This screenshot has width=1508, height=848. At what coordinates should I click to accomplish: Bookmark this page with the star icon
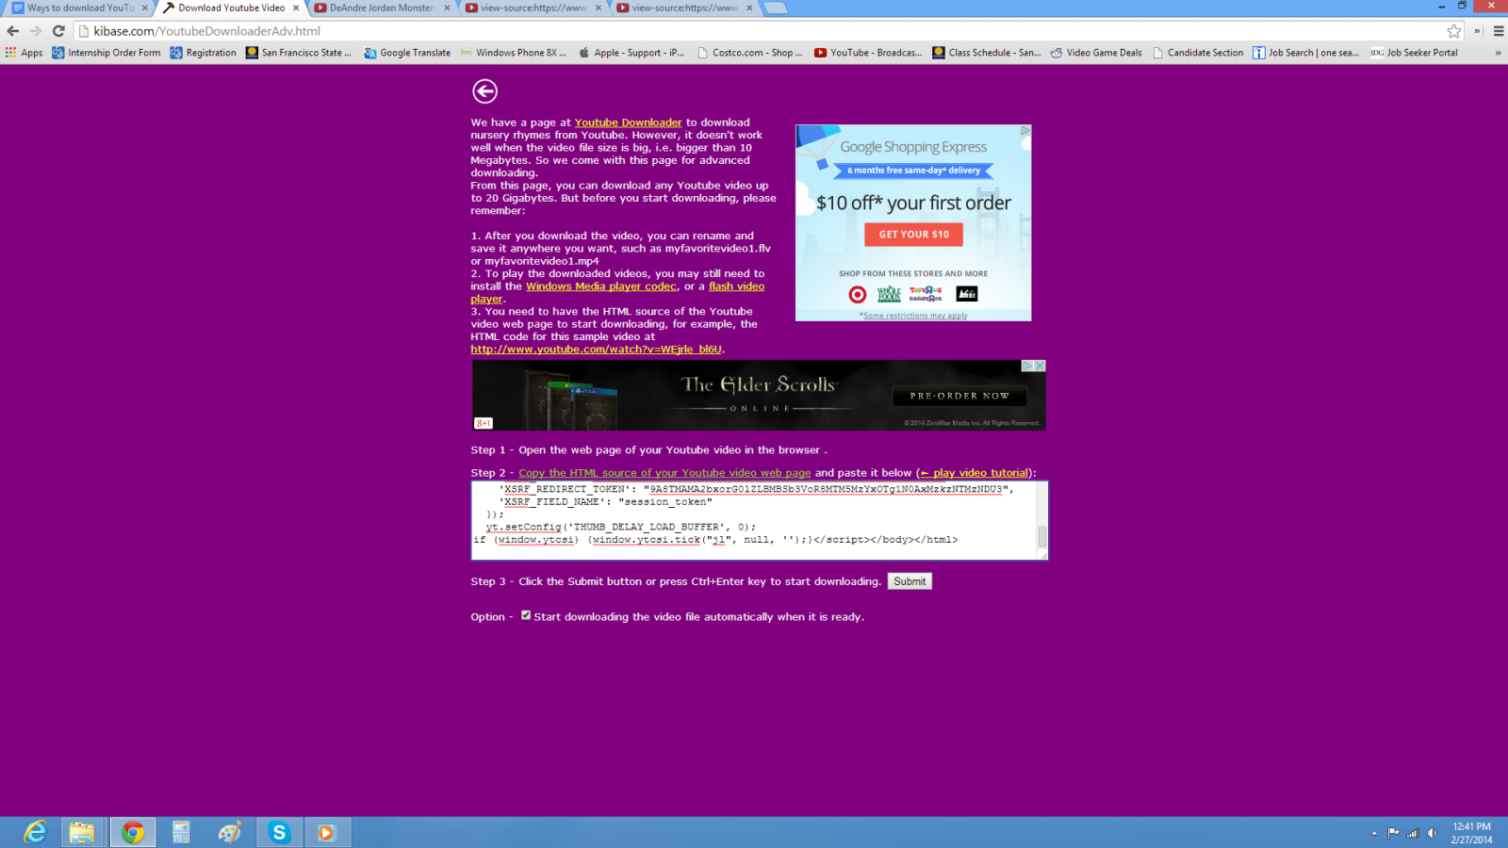(x=1454, y=31)
